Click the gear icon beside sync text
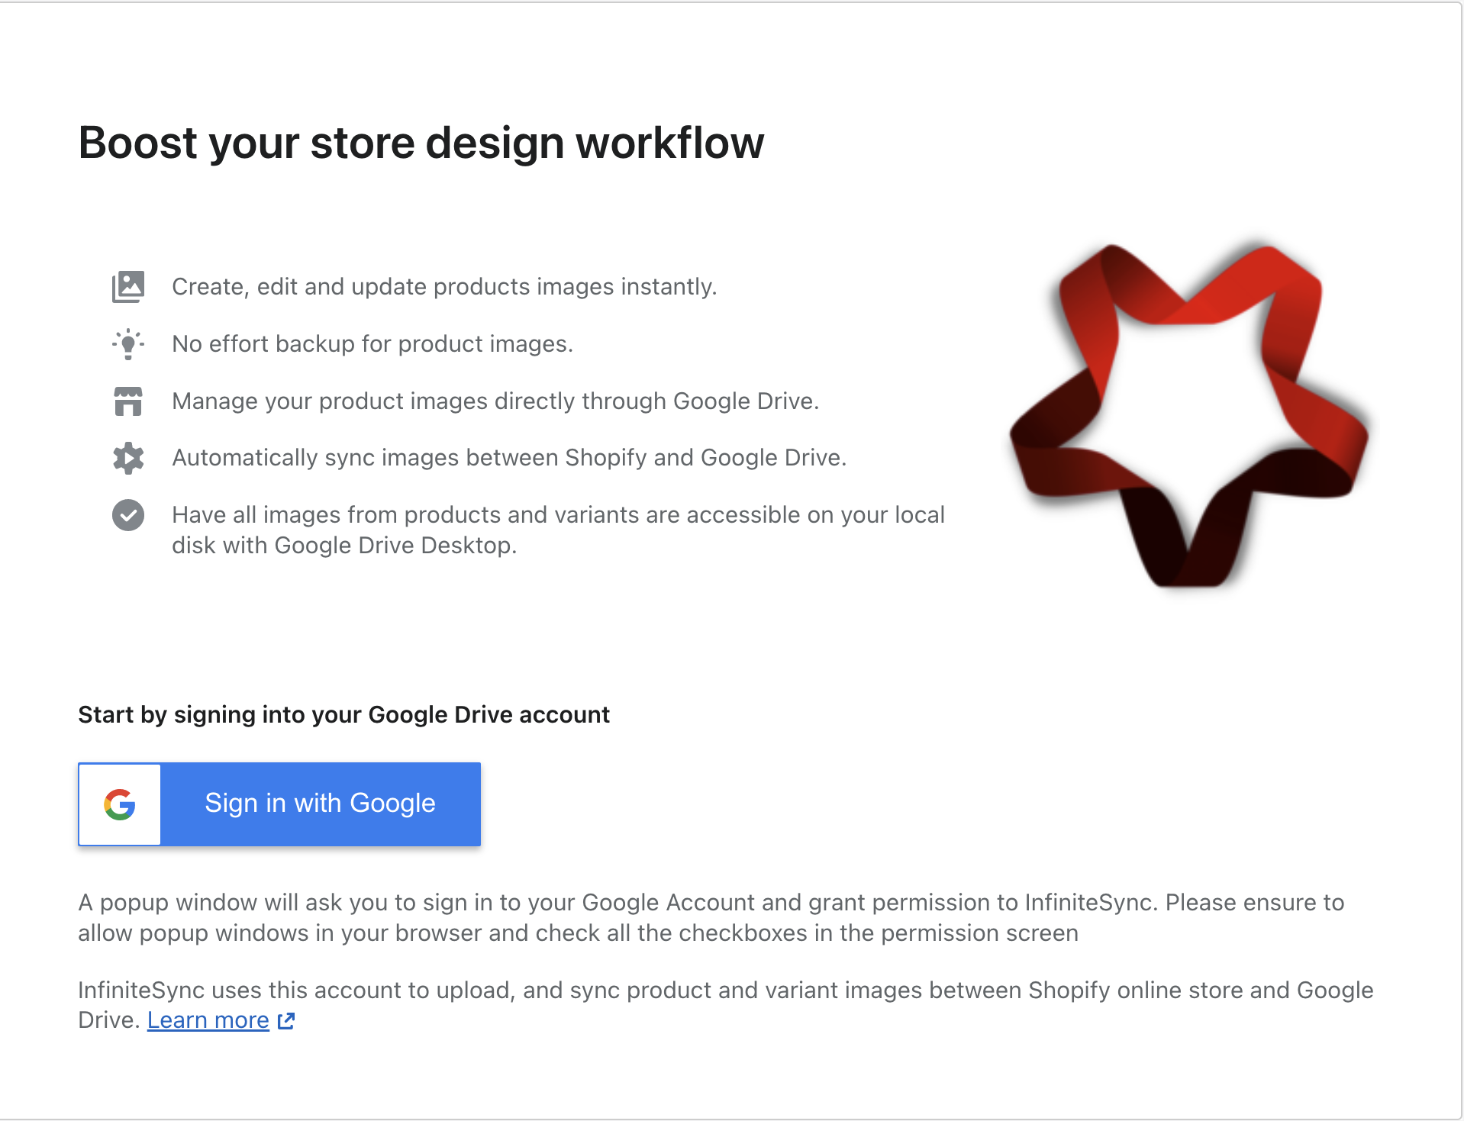 click(x=127, y=458)
